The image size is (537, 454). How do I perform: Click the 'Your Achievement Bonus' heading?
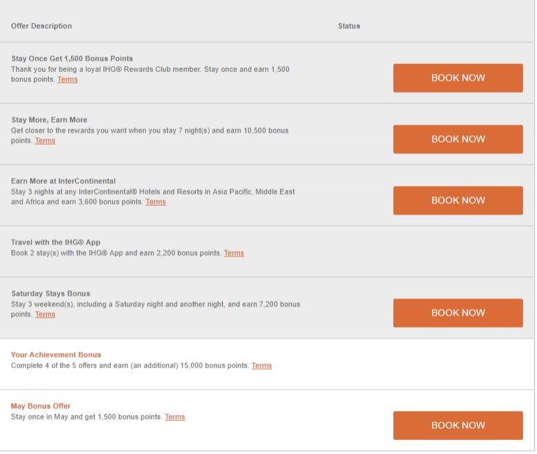tap(56, 355)
